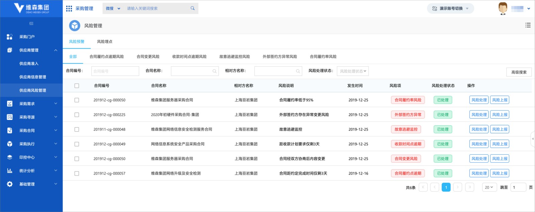Click the 采购合同 sidebar icon
The height and width of the screenshot is (212, 535).
[10, 131]
